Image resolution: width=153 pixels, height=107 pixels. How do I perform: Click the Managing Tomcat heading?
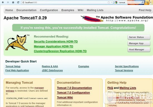pos(19,82)
